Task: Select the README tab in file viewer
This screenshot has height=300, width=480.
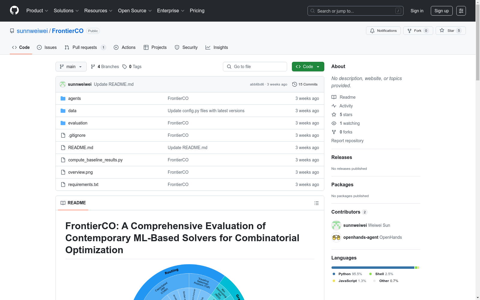Action: [x=73, y=203]
